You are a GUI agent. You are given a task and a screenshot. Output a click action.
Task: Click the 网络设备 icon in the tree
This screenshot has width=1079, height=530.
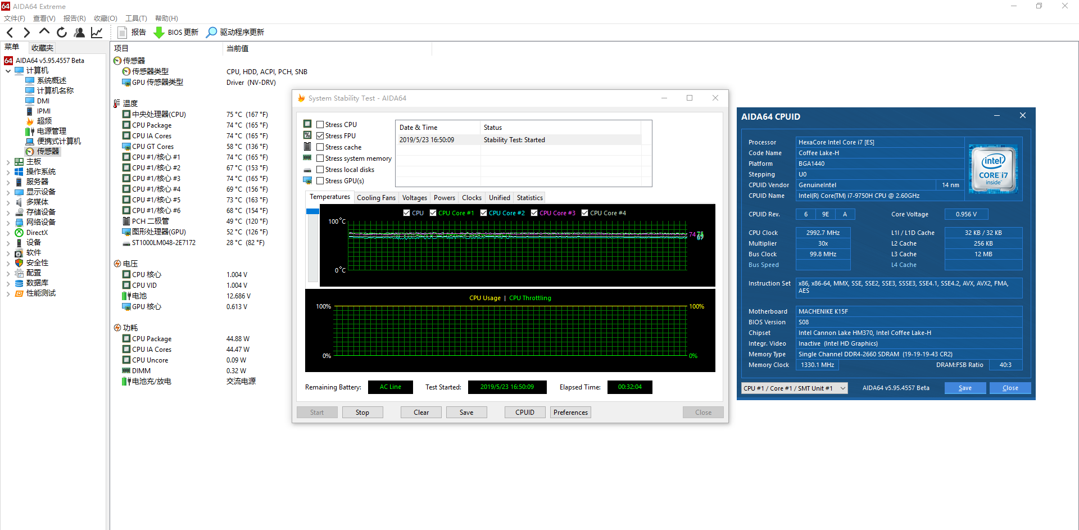click(x=19, y=223)
